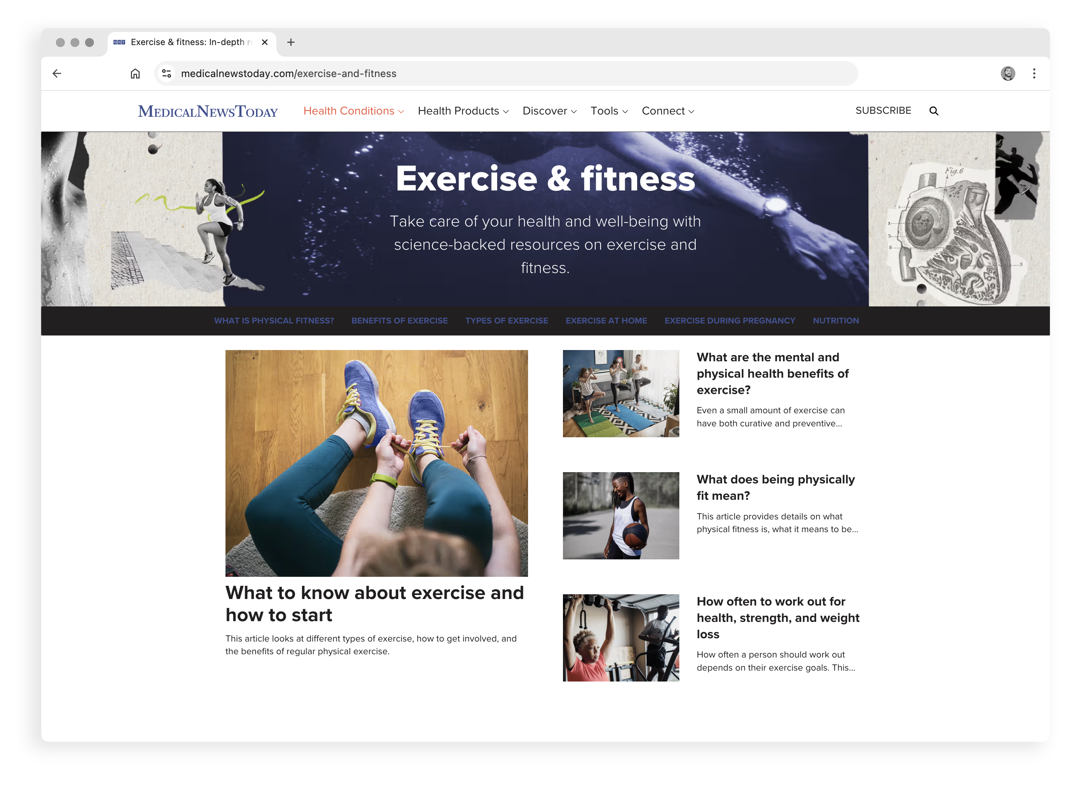The width and height of the screenshot is (1091, 796).
Task: Close the Exercise & fitness tab
Action: click(x=265, y=43)
